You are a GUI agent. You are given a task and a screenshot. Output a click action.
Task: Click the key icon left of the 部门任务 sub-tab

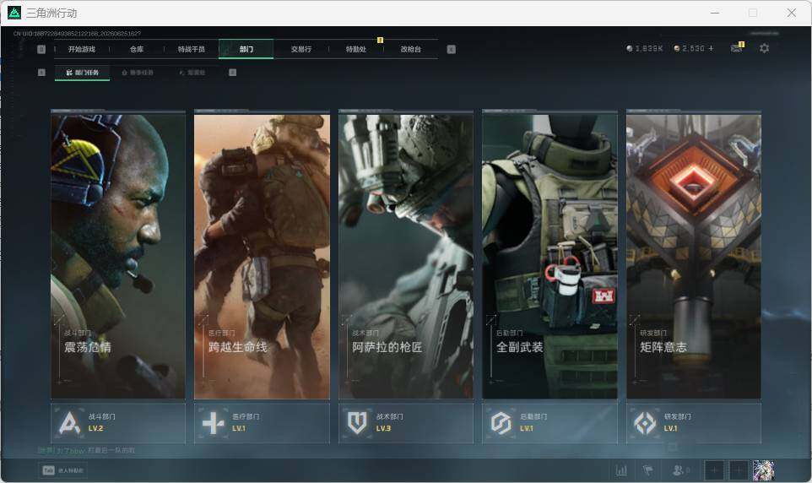coord(41,73)
